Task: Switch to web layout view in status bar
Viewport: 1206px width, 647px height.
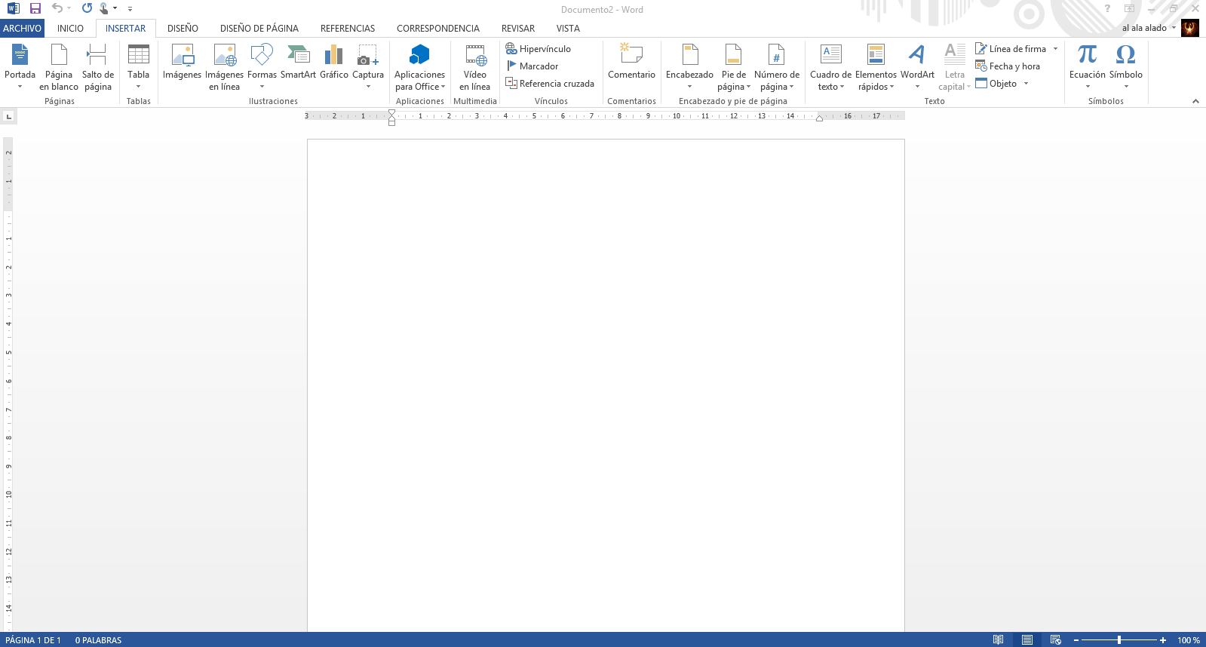Action: (x=1055, y=639)
